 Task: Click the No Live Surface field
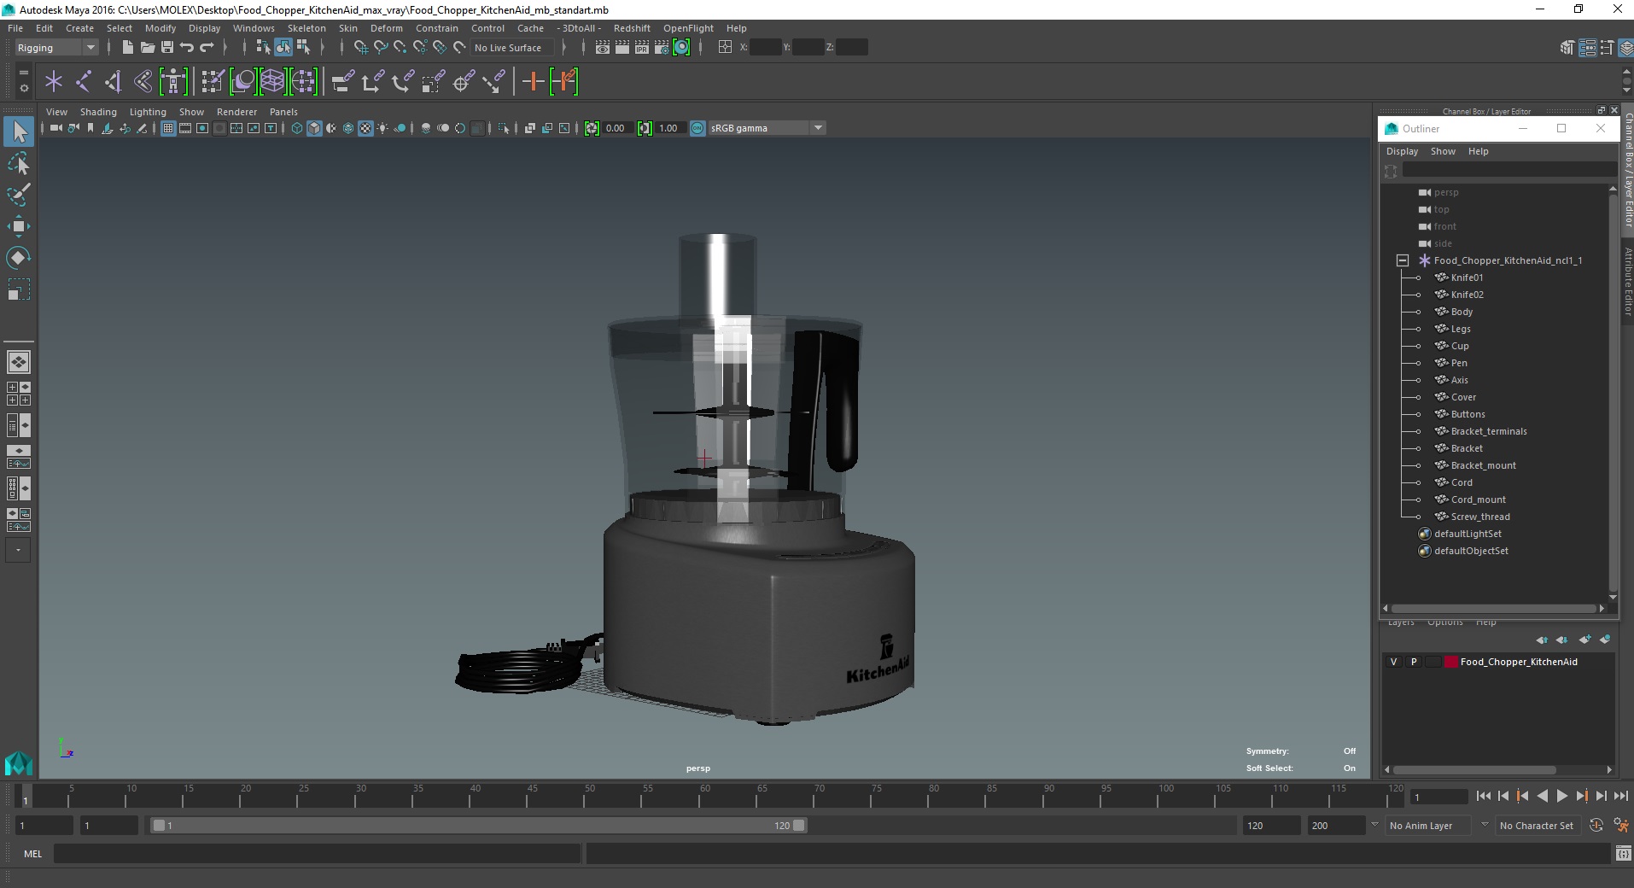coord(514,48)
